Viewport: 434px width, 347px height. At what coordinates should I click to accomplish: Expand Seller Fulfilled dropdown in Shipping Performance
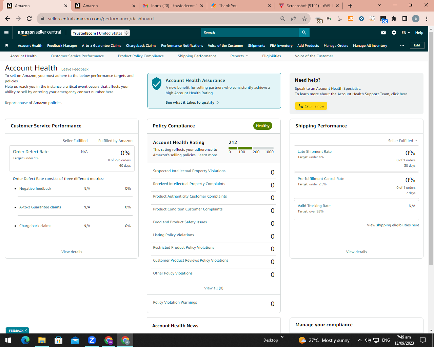point(403,141)
